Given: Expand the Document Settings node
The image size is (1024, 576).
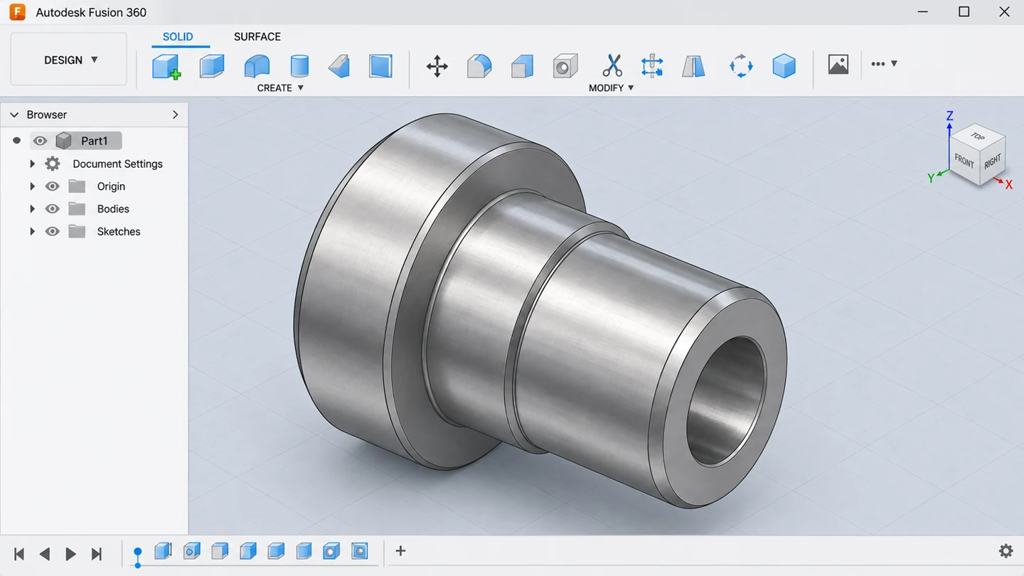Looking at the screenshot, I should pos(32,164).
